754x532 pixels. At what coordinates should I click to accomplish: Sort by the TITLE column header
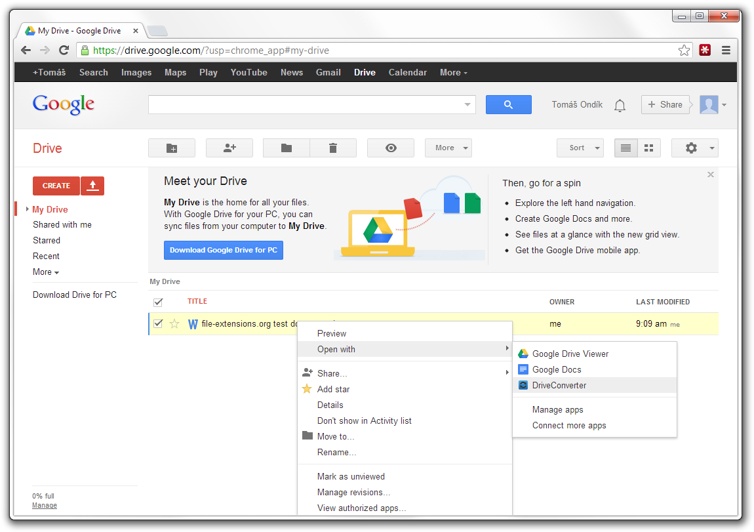click(x=197, y=302)
